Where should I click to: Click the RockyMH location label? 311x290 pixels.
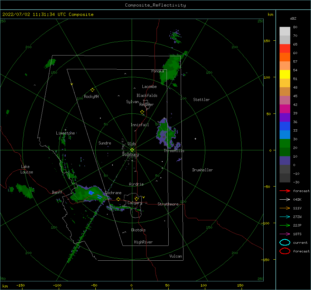(x=91, y=97)
